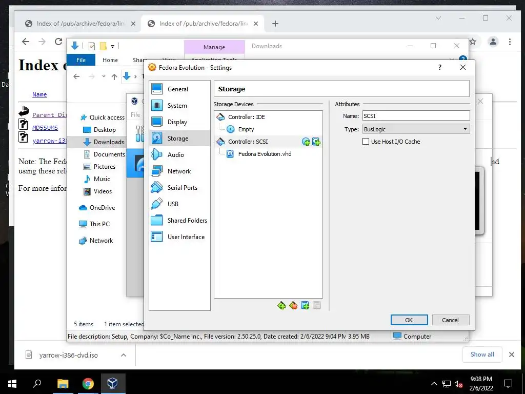This screenshot has height=394, width=525.
Task: Click the controller Name input field
Action: [x=416, y=116]
